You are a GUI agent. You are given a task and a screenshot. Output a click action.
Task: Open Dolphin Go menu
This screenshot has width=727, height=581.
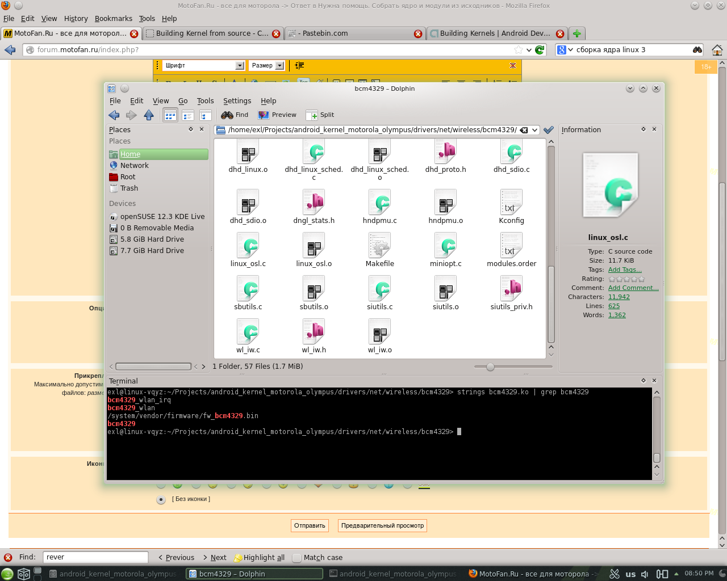[x=183, y=101]
